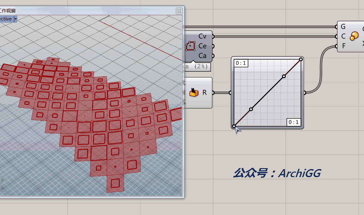Click the Ce output parameter
Image resolution: width=364 pixels, height=215 pixels.
coord(202,46)
